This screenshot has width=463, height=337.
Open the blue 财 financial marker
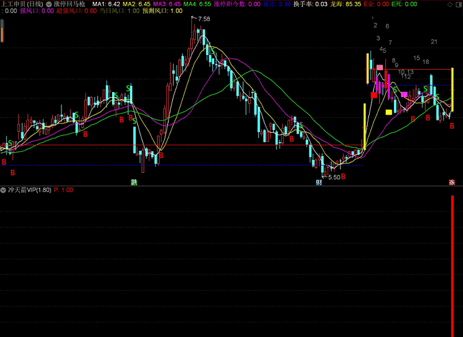click(x=319, y=182)
